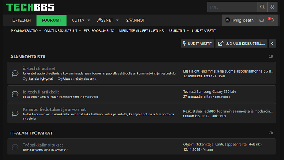284x160 pixels.
Task: Click the '27 minuuttia sitten' timestamp
Action: click(x=198, y=96)
